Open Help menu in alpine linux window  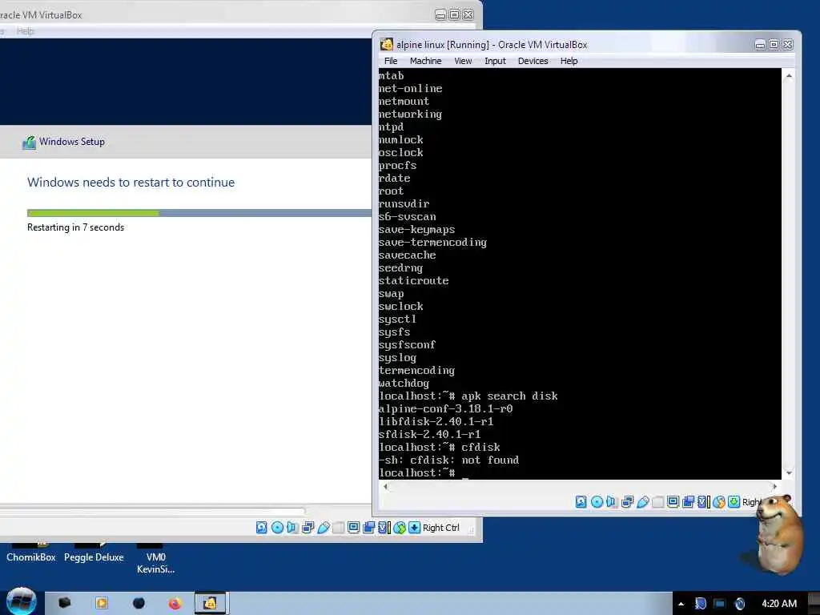pyautogui.click(x=569, y=61)
